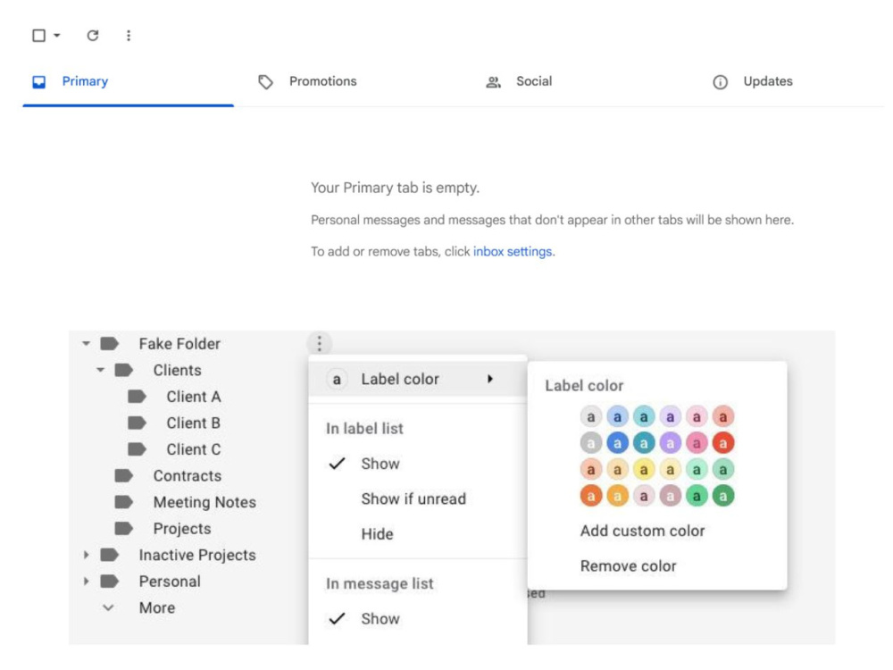This screenshot has height=670, width=893.
Task: Open the Fake Folder label
Action: click(179, 344)
